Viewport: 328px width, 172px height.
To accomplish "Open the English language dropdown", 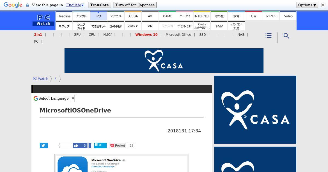I will (x=75, y=5).
